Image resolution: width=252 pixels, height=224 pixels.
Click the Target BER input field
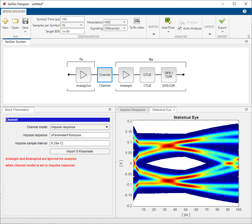pos(72,31)
